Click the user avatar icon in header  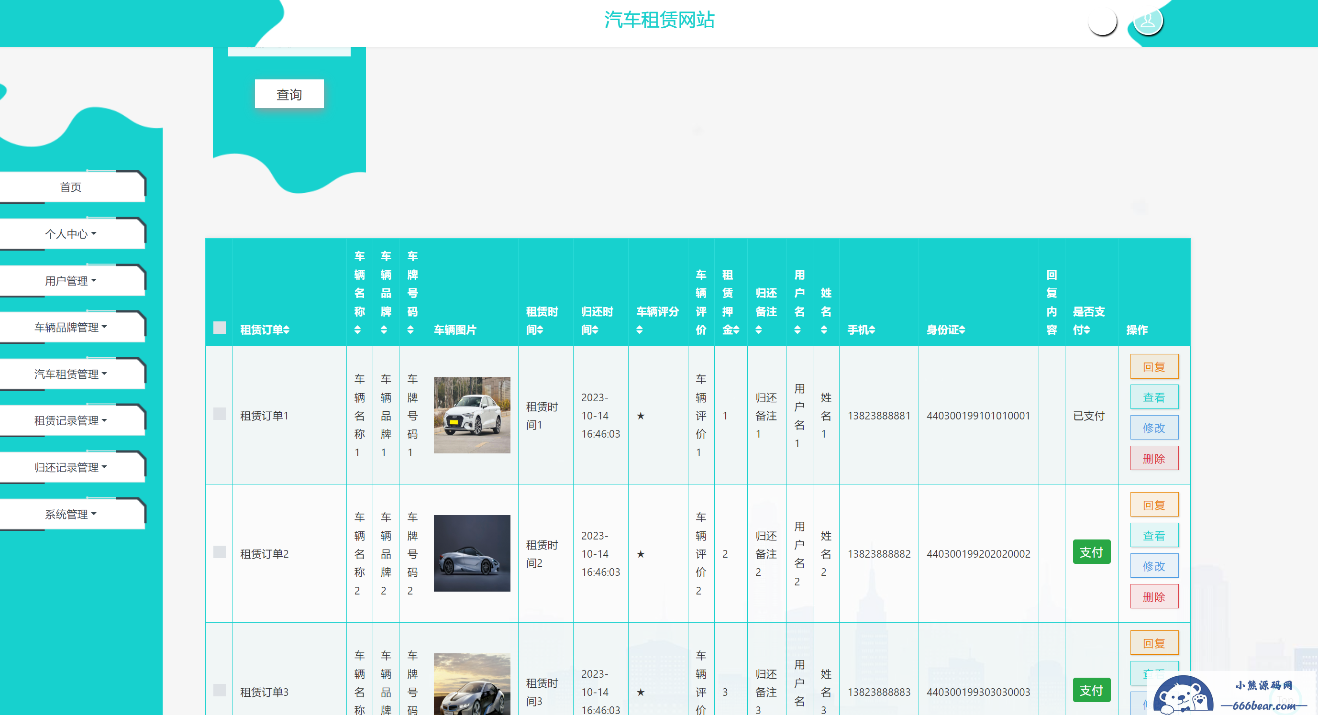1148,21
